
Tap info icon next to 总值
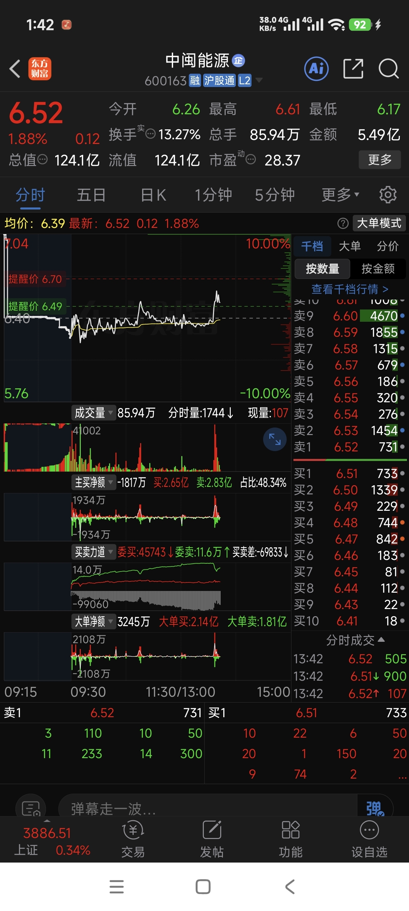(x=42, y=159)
